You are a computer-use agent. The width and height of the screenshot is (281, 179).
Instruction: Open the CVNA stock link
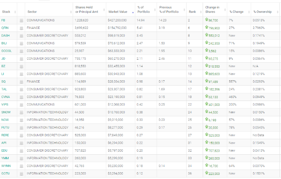pyautogui.click(x=6, y=97)
